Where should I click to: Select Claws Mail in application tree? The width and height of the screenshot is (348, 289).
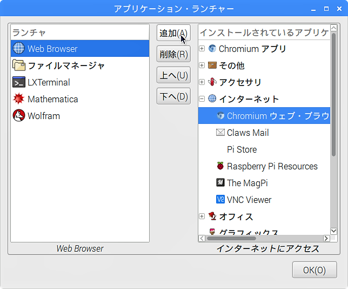(247, 133)
